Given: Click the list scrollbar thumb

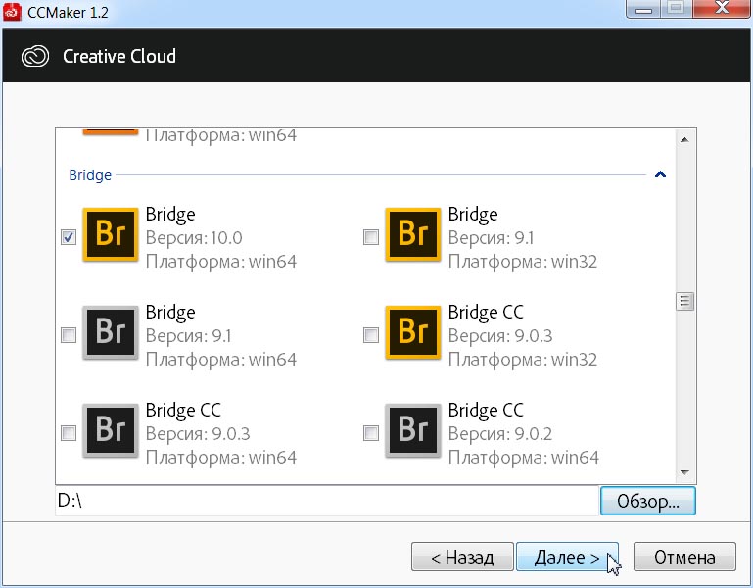Looking at the screenshot, I should (x=684, y=302).
